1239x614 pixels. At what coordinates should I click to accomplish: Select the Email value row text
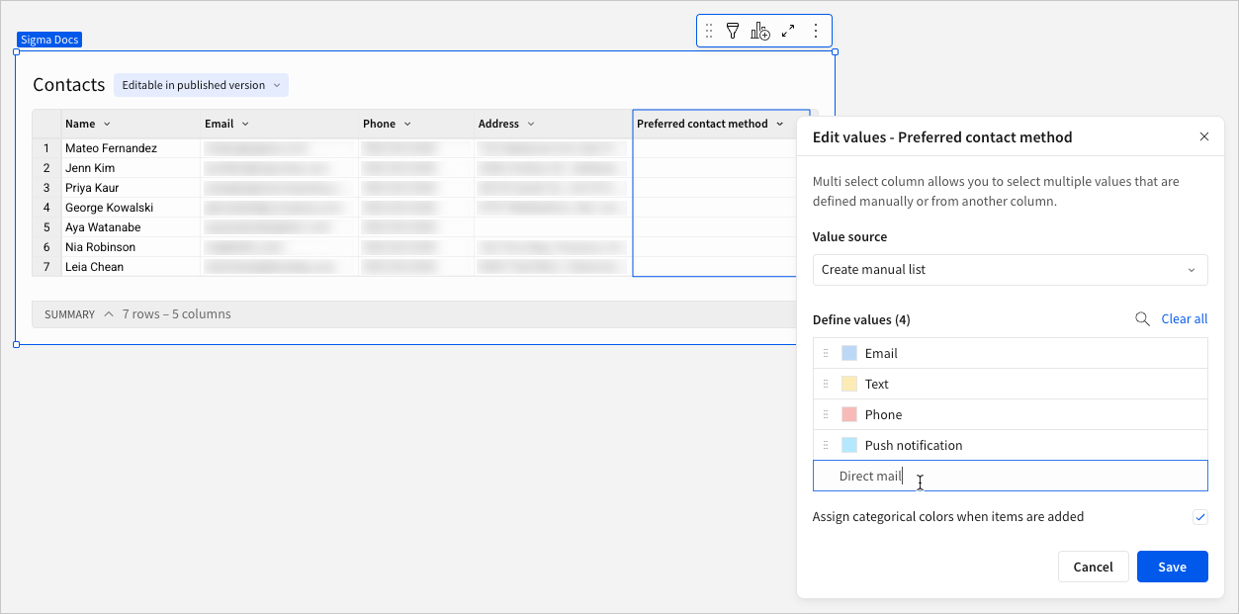click(881, 354)
